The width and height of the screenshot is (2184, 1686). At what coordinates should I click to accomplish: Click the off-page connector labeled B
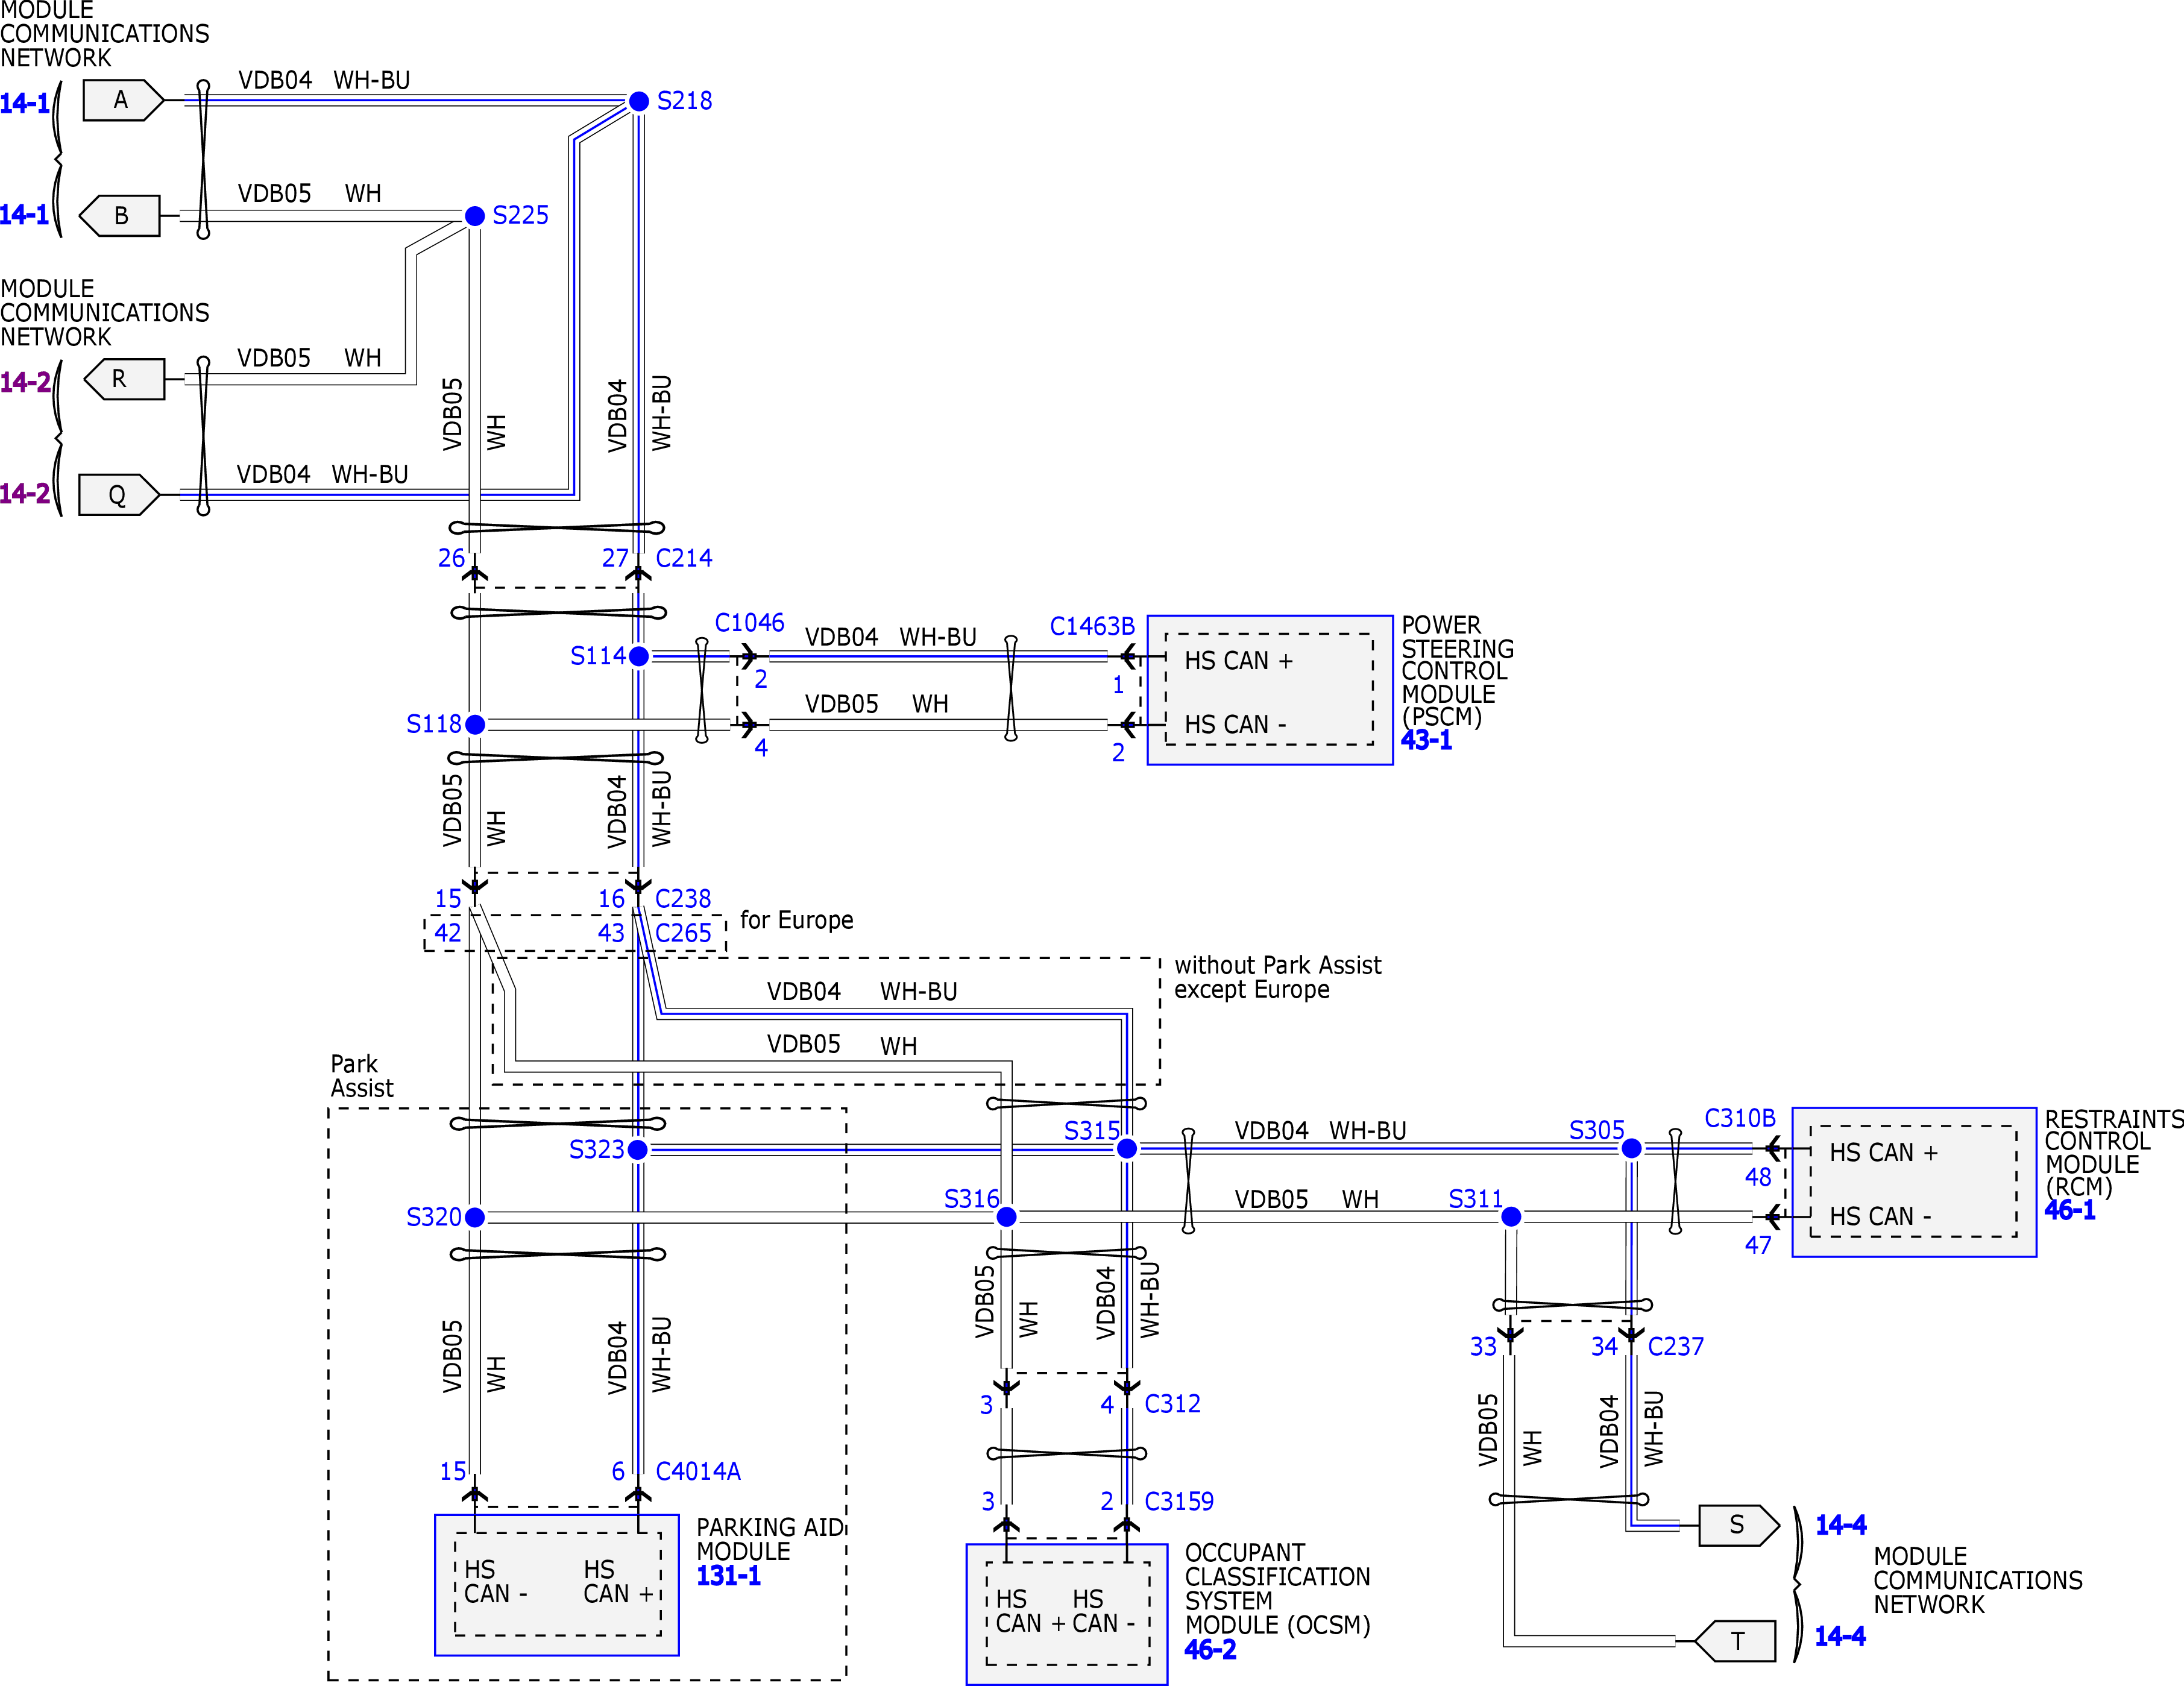[x=119, y=215]
